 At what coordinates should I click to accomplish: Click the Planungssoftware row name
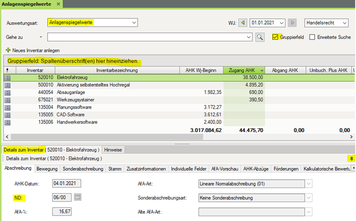74,107
